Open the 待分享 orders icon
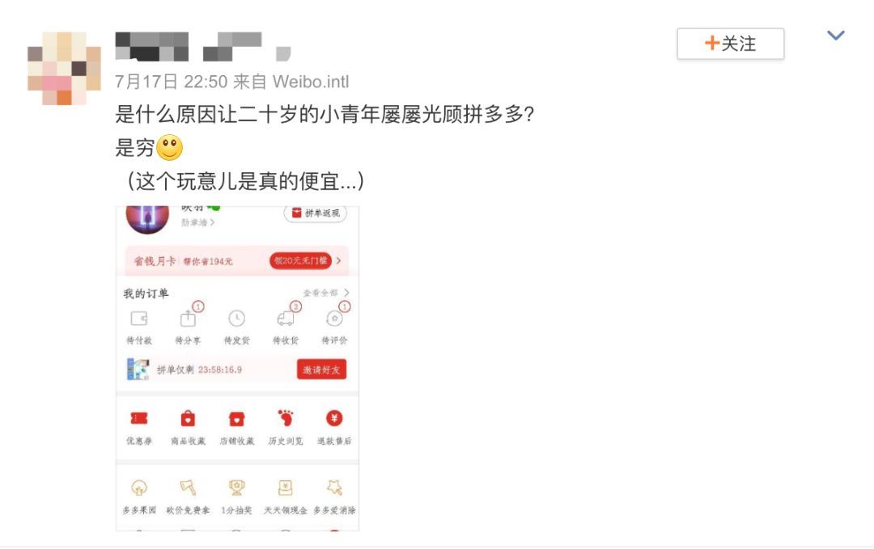The width and height of the screenshot is (874, 549). (x=188, y=319)
